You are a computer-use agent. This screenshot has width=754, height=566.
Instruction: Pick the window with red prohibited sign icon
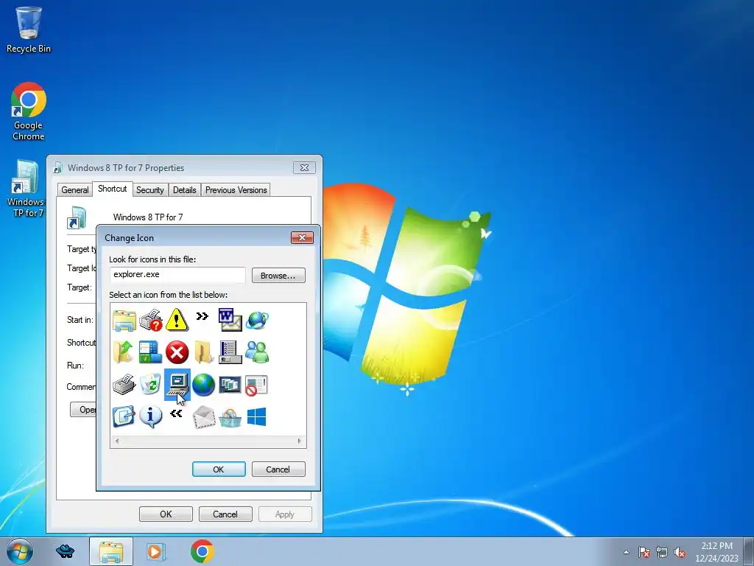[256, 385]
